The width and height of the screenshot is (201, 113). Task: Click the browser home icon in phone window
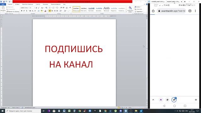[153, 11]
